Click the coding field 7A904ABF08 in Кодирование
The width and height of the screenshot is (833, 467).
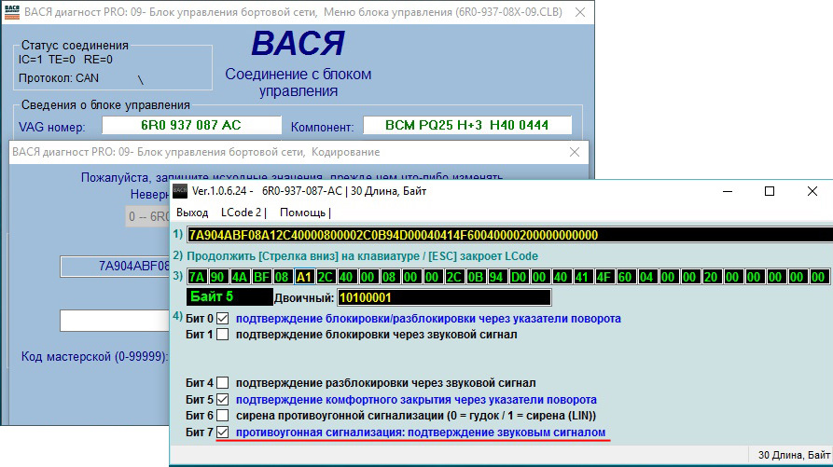point(116,267)
